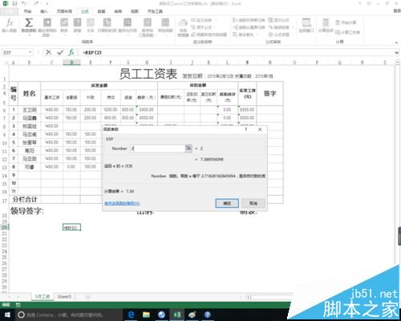The image size is (401, 321).
Task: Open the Watch Window icon
Action: point(306,26)
